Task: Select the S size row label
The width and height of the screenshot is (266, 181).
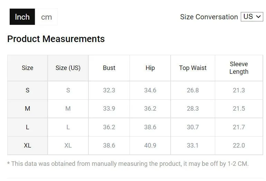Action: click(28, 90)
